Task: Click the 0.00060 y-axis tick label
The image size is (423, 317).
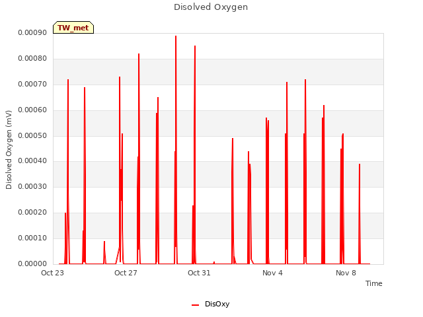Action: click(x=32, y=110)
